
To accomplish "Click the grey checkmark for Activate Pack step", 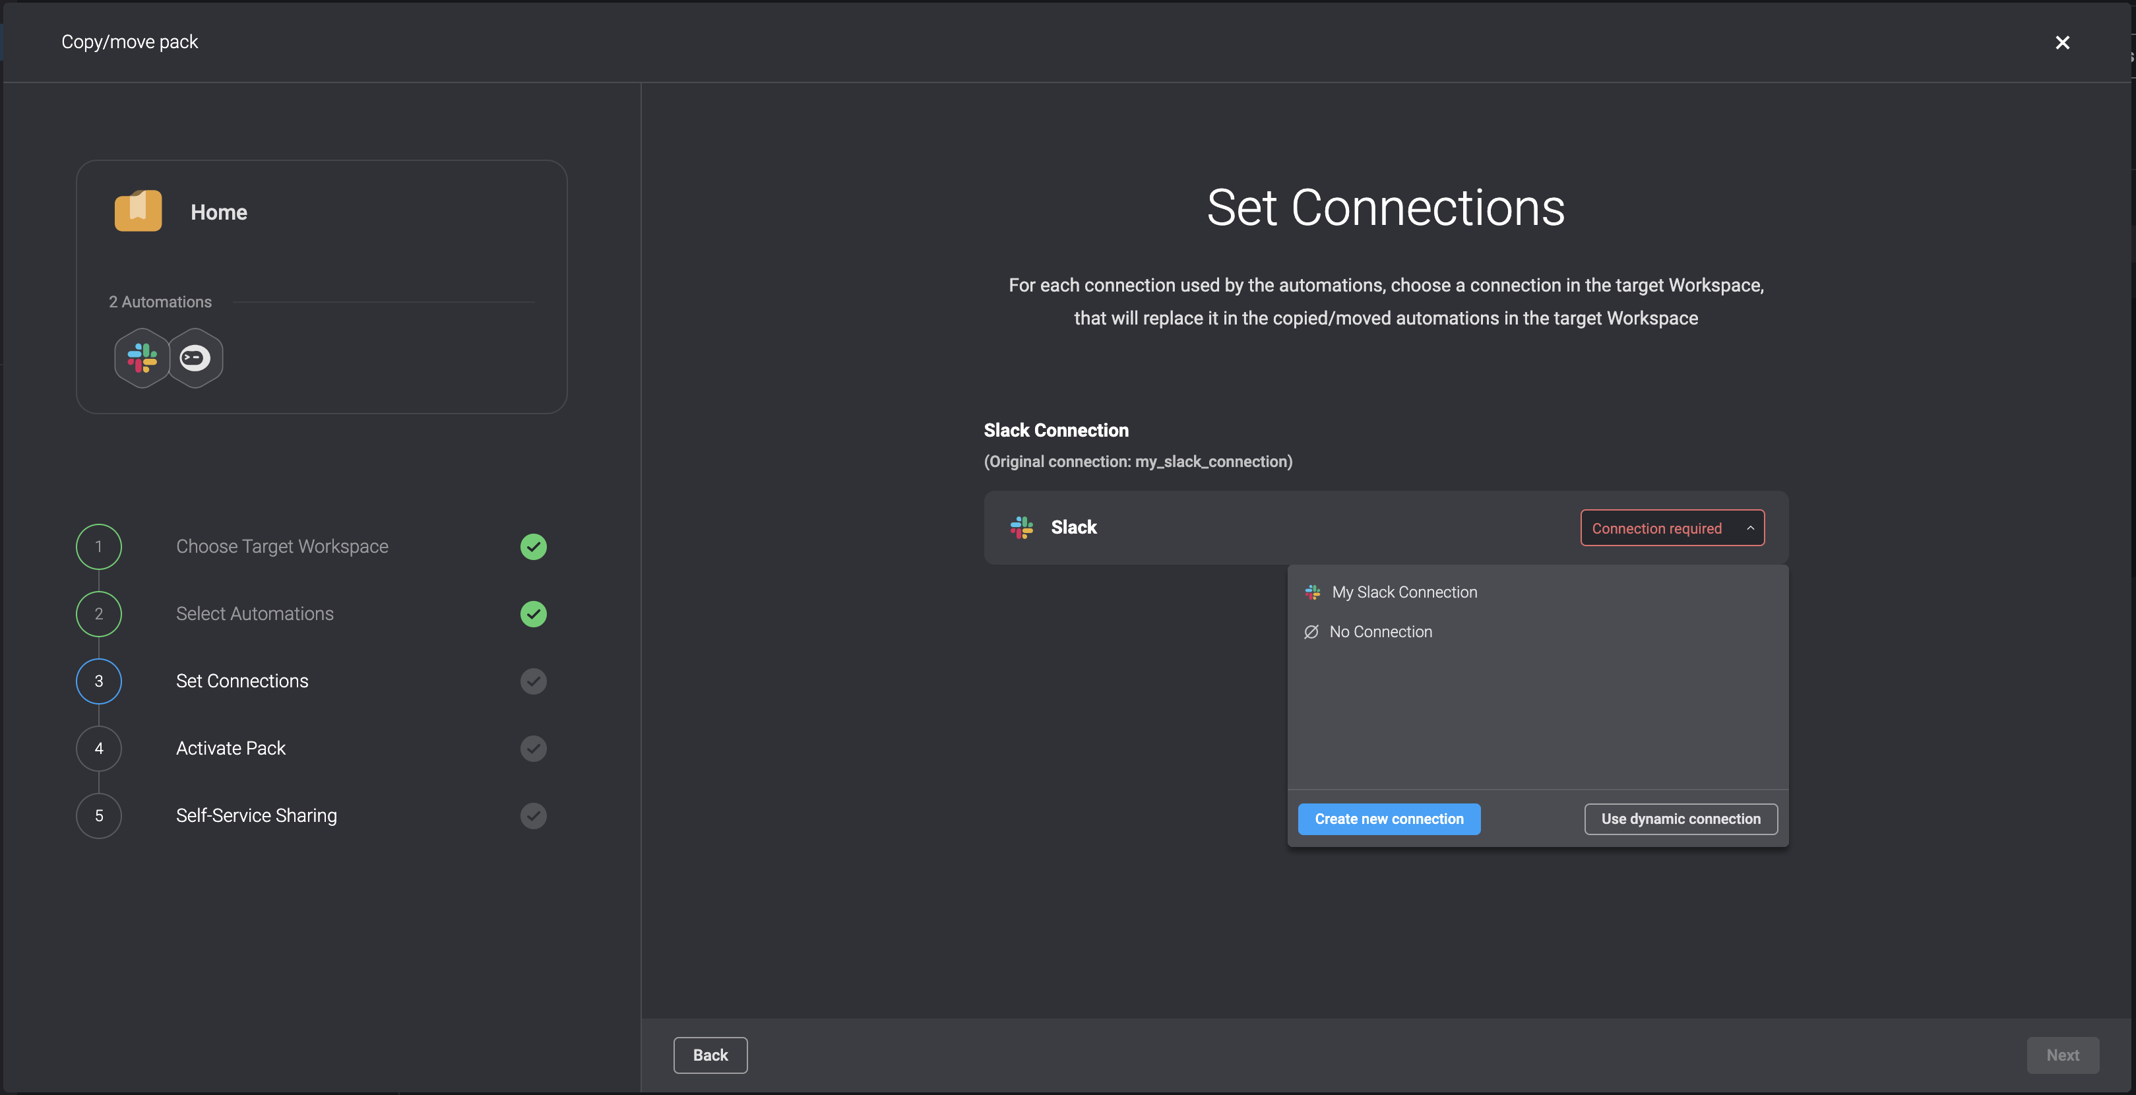I will tap(533, 749).
